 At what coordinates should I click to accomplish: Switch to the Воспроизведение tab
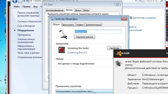point(55,10)
